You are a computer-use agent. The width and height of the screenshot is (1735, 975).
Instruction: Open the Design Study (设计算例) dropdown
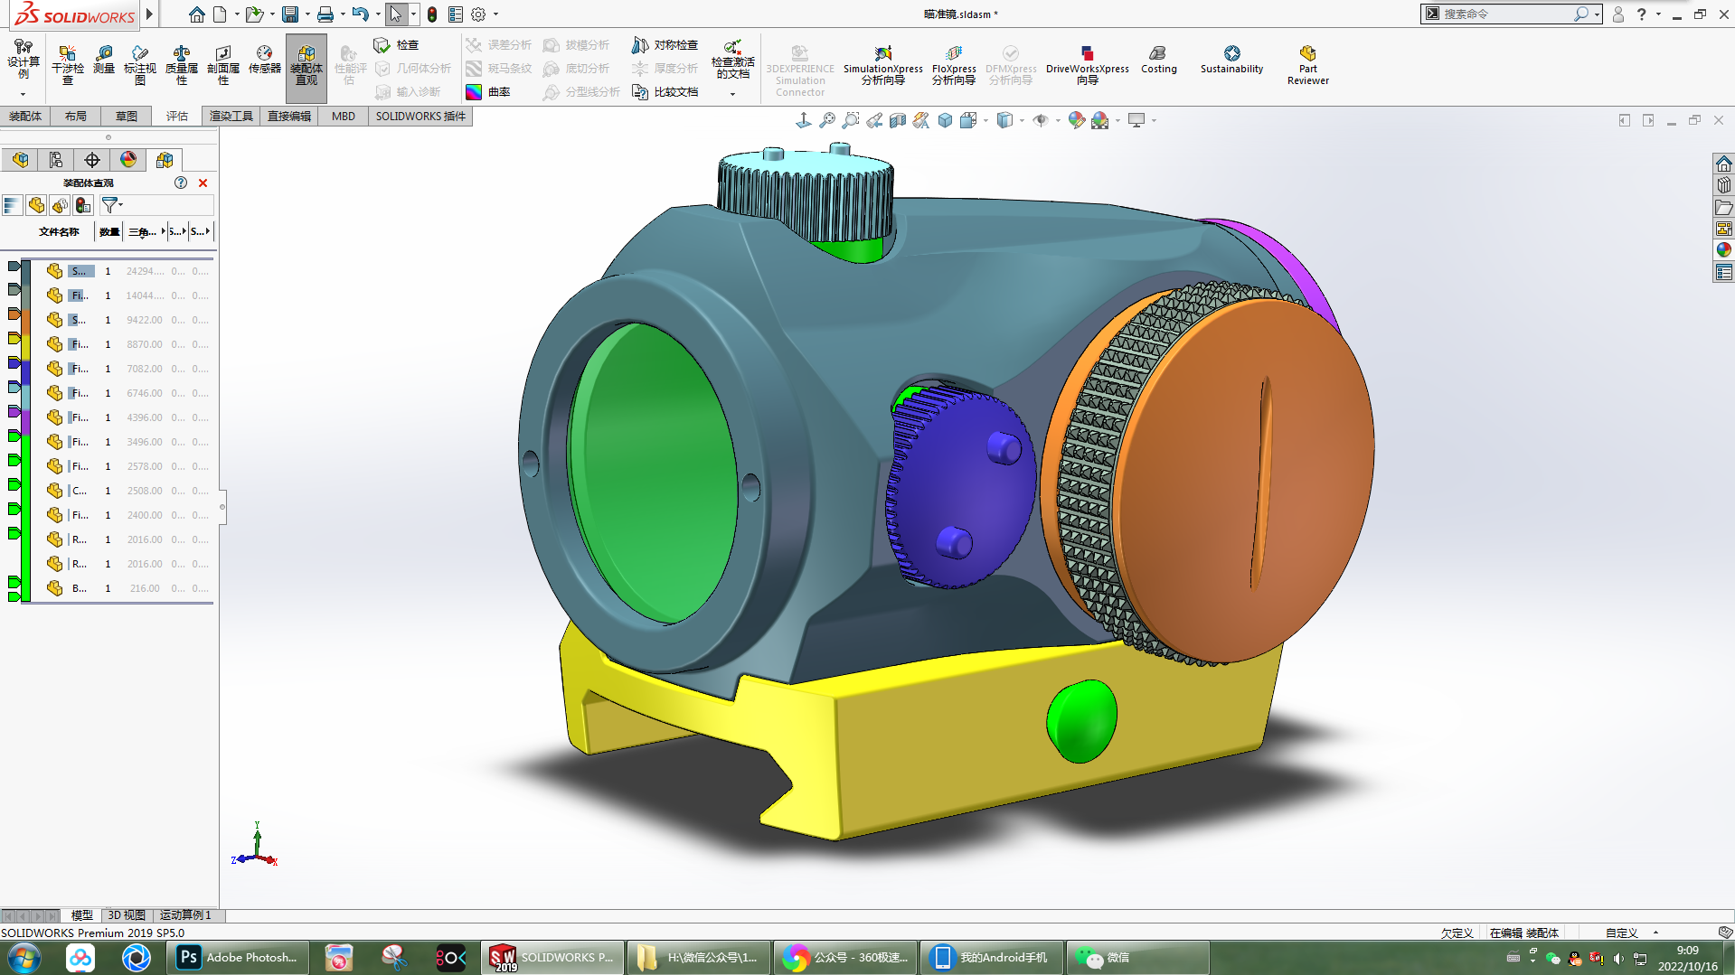23,94
